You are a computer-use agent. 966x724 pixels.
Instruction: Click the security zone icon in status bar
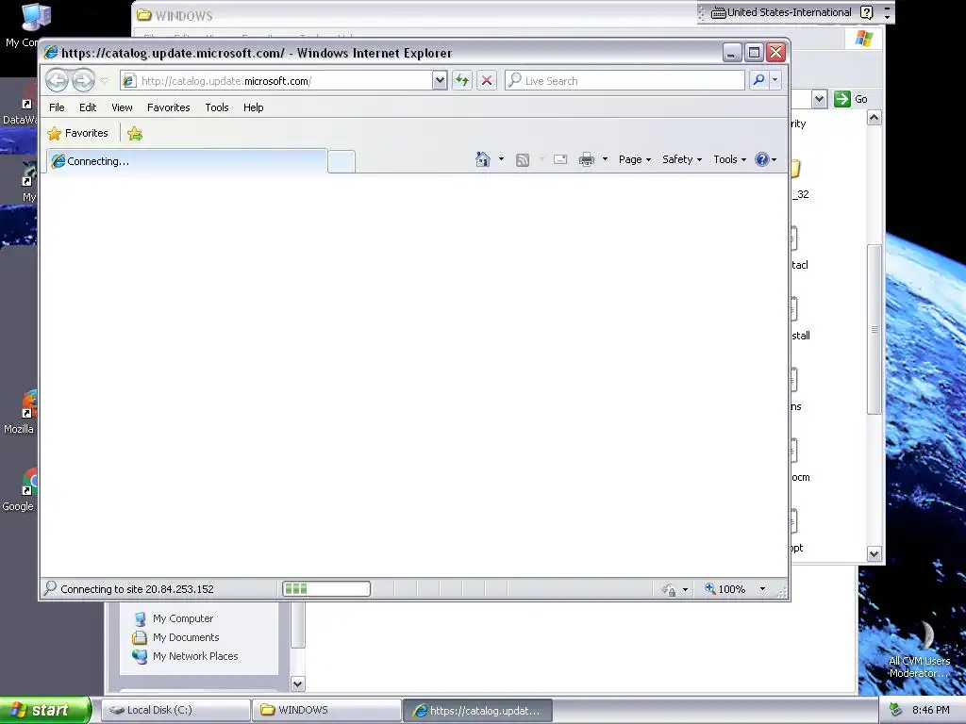pos(669,589)
